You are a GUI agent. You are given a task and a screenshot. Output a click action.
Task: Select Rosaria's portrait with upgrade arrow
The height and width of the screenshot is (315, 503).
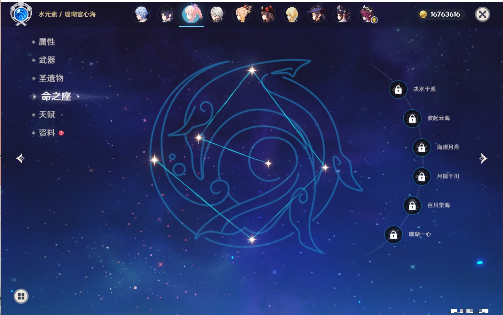(x=367, y=14)
